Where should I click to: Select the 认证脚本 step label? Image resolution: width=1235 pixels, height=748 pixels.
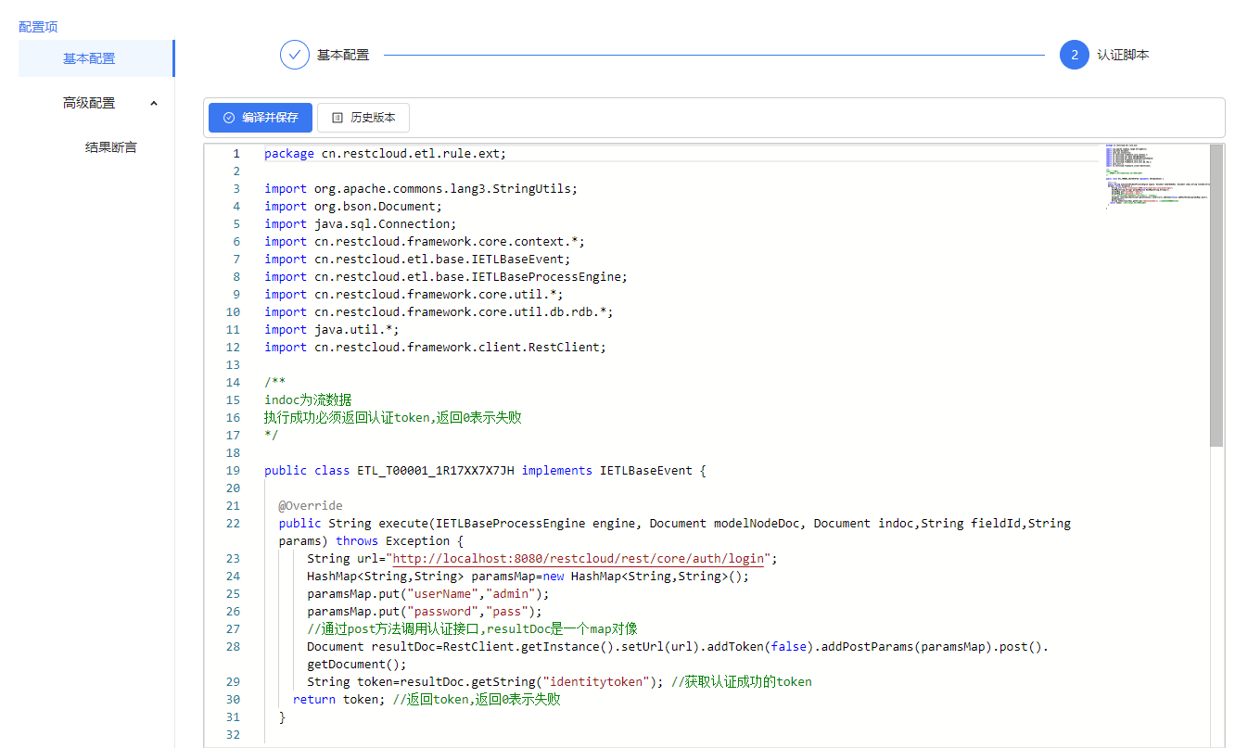tap(1123, 55)
